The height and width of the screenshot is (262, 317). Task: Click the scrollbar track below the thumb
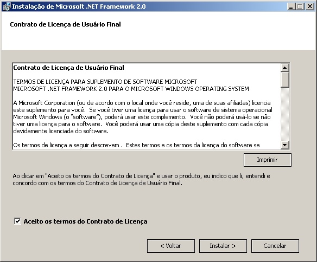[285, 114]
